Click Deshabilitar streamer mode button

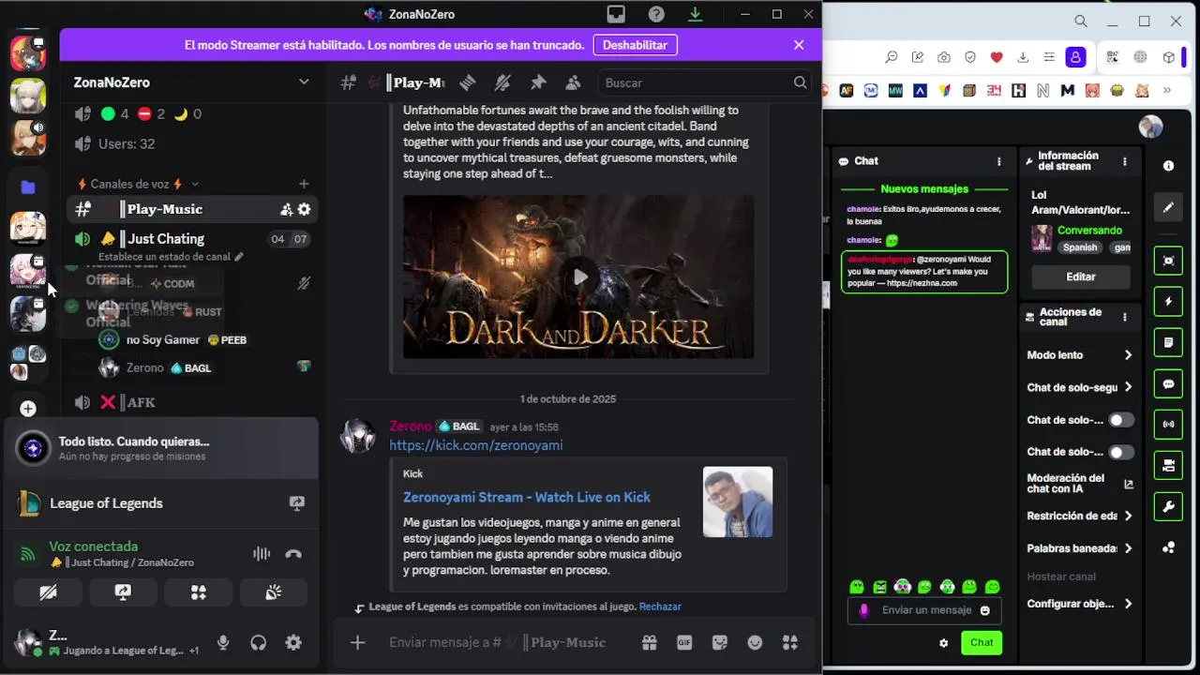tap(635, 45)
